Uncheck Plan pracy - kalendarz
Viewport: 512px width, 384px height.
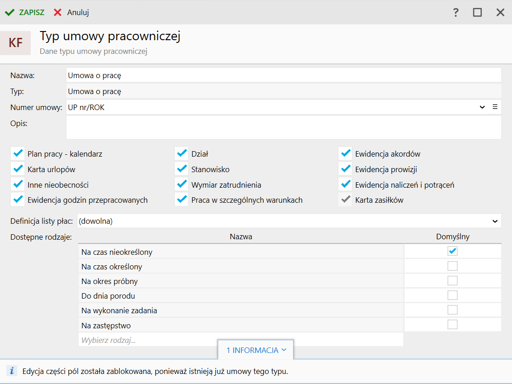(x=18, y=154)
